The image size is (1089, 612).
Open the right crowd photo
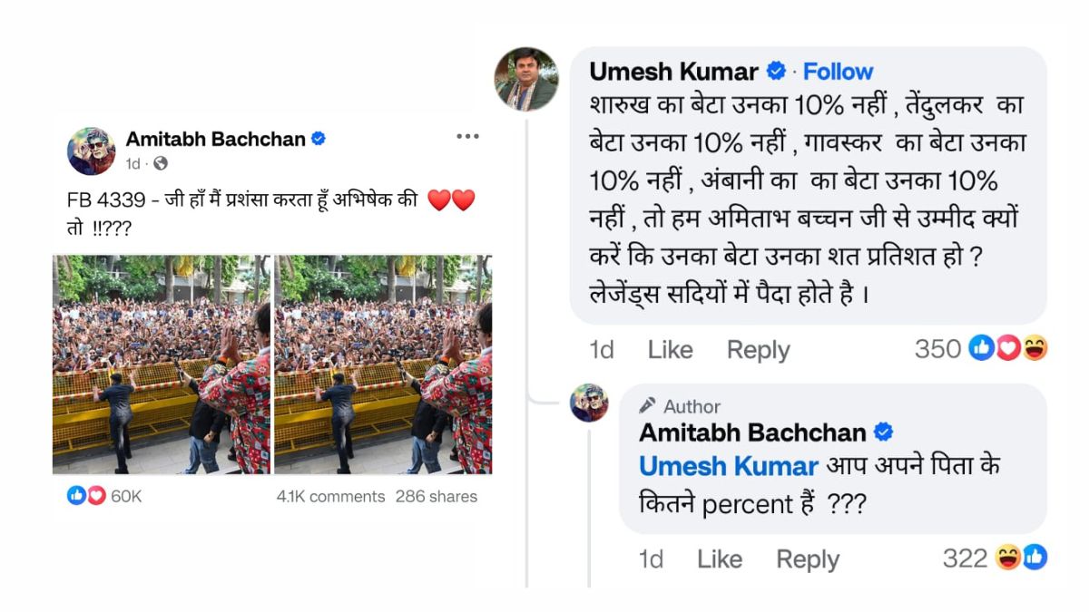coord(383,364)
